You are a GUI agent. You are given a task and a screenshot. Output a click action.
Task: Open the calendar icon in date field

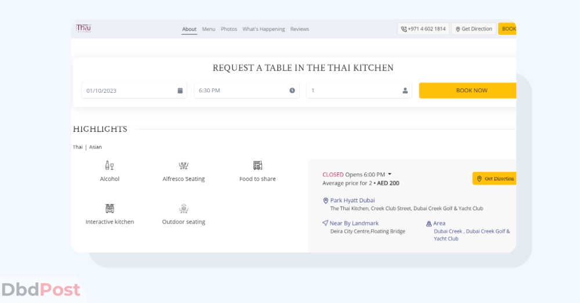click(x=180, y=91)
